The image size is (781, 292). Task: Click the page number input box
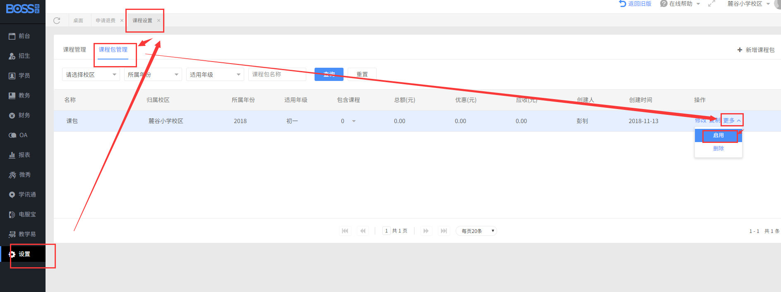pyautogui.click(x=387, y=231)
